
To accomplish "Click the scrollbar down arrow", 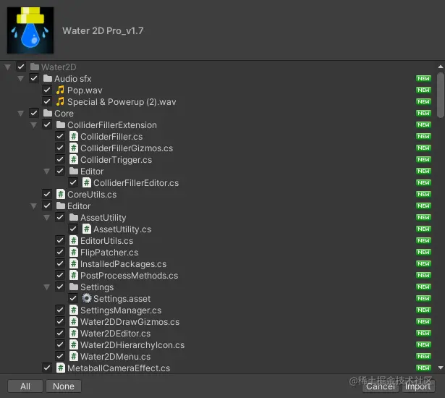I will click(x=441, y=368).
